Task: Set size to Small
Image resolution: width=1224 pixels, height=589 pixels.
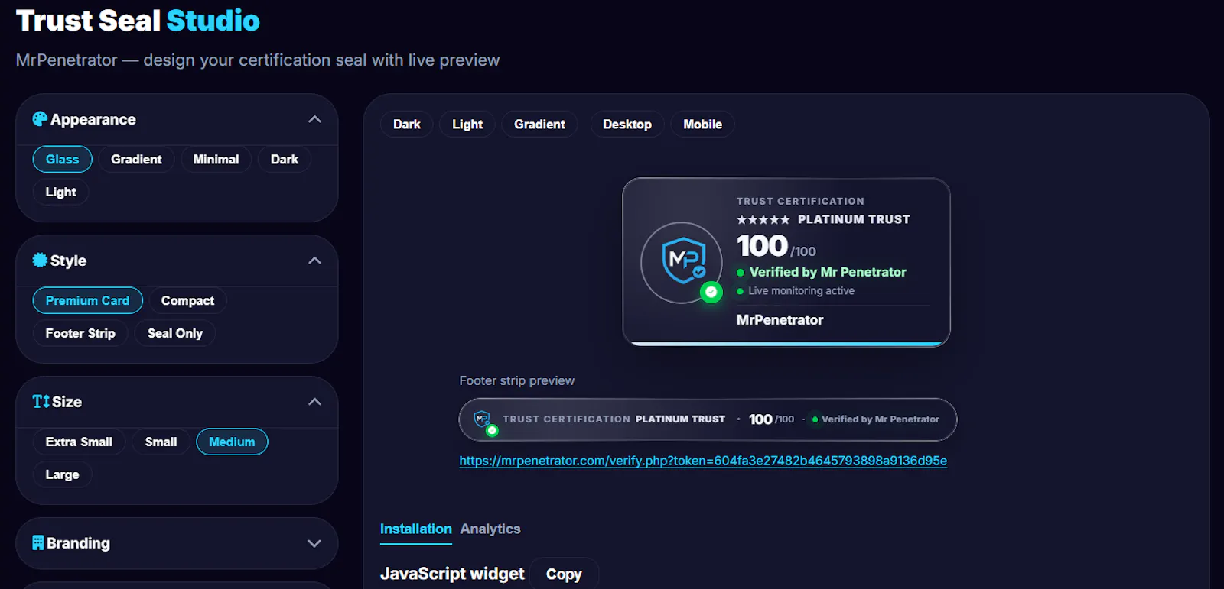Action: 161,442
